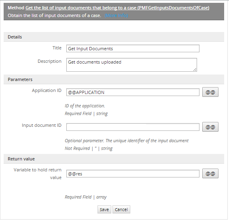This screenshot has height=220, width=229.
Task: Click the Application ID label
Action: click(x=47, y=90)
